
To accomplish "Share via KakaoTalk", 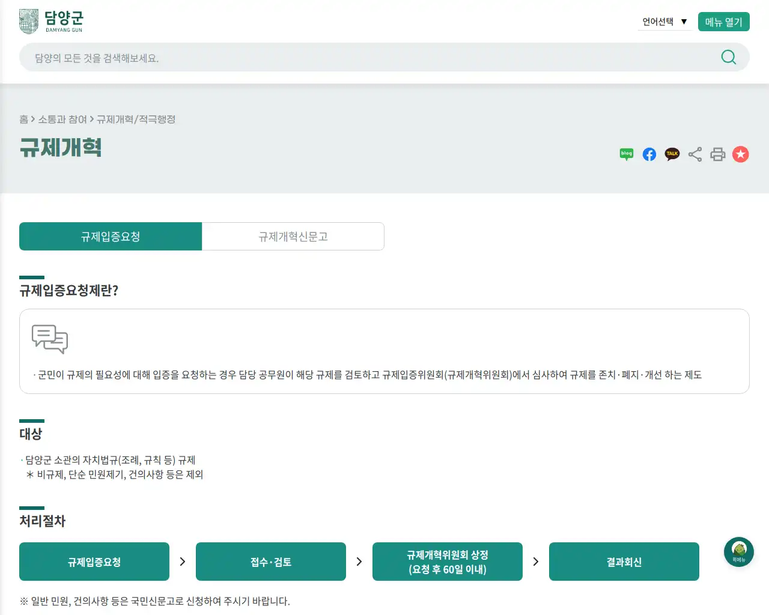I will coord(672,154).
